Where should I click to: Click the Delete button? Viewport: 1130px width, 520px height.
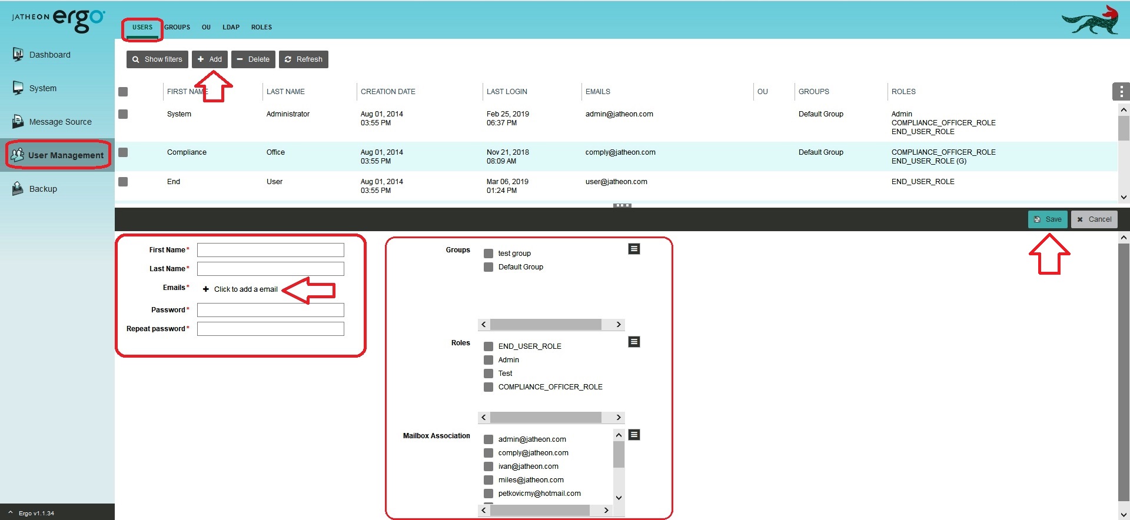253,59
